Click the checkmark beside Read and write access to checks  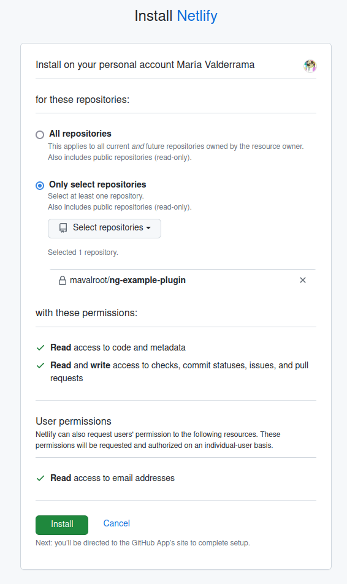click(x=40, y=365)
